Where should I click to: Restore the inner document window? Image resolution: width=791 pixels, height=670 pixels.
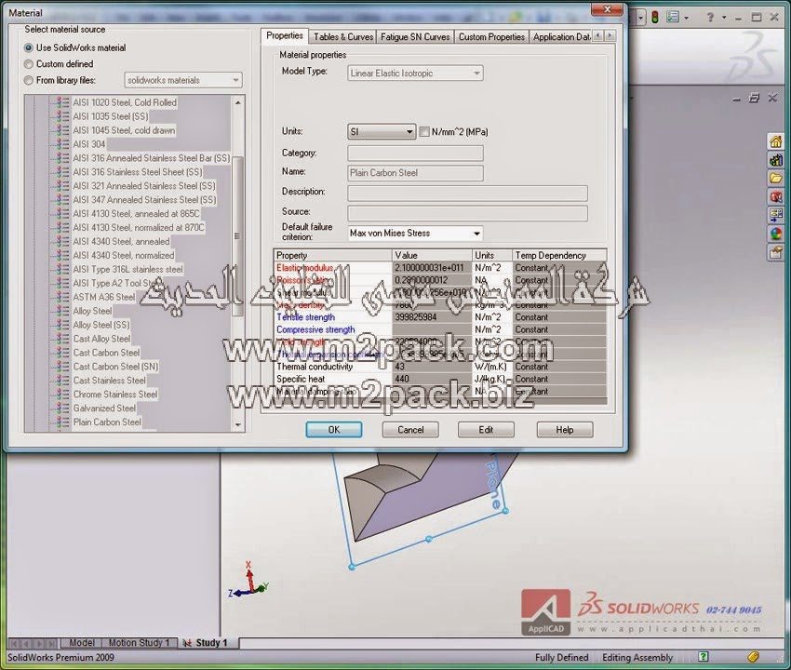[754, 98]
